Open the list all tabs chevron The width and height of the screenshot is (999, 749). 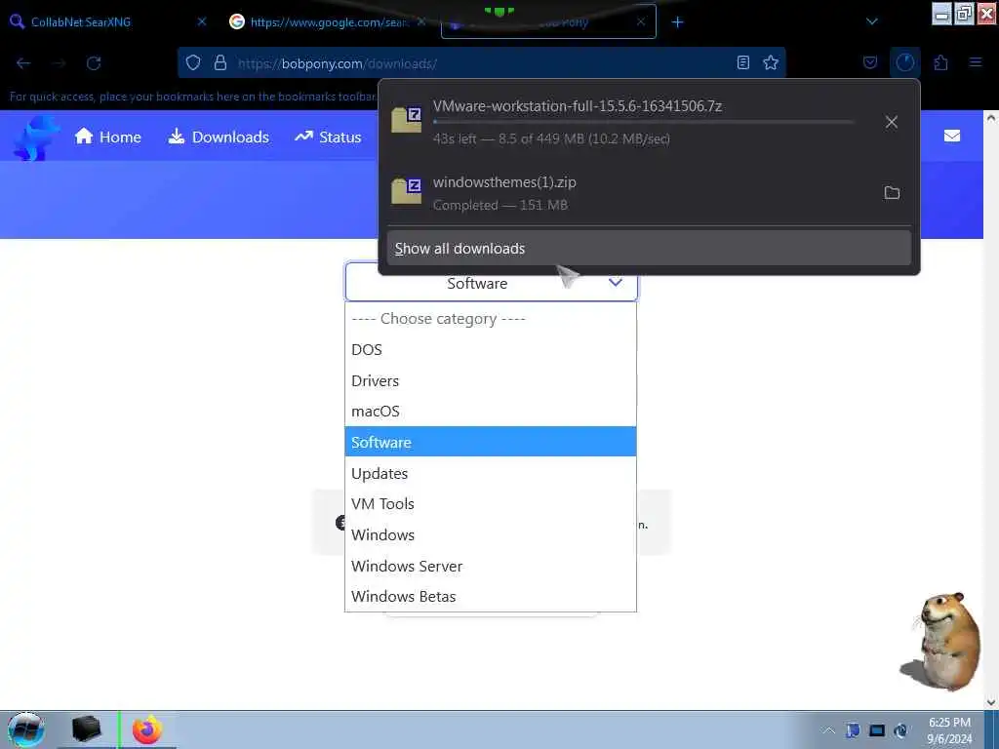click(872, 21)
